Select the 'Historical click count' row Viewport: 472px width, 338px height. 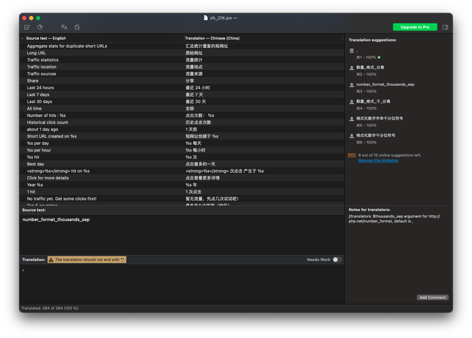182,122
